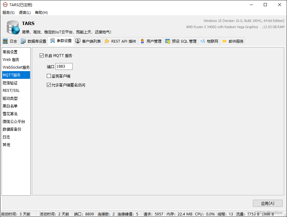Click the TARS title bar app icon

5,5
